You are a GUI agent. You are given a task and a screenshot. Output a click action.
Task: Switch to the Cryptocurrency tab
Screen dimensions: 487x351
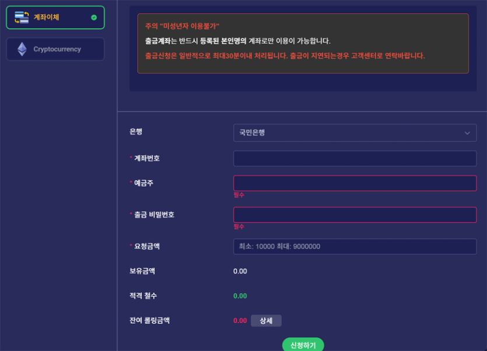point(55,50)
